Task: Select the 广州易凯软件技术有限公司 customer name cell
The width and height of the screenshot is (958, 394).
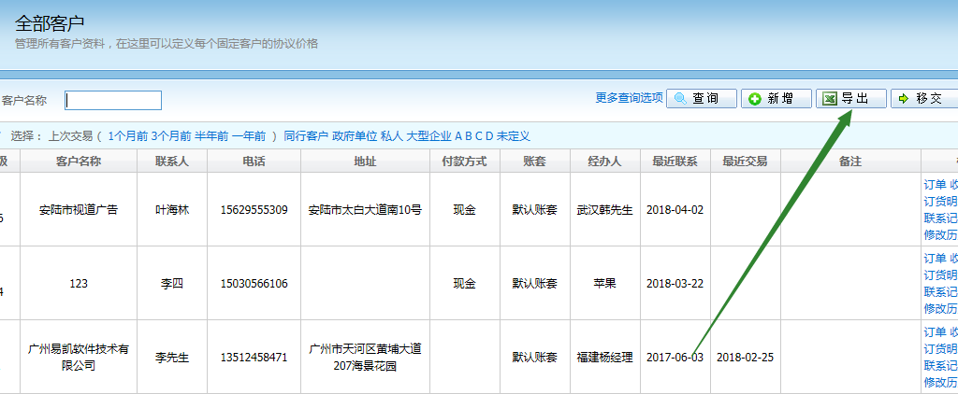Action: point(79,357)
